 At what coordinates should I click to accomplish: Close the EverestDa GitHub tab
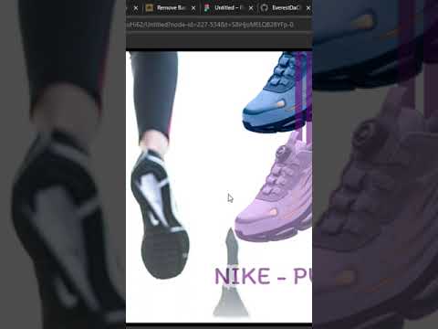click(308, 8)
